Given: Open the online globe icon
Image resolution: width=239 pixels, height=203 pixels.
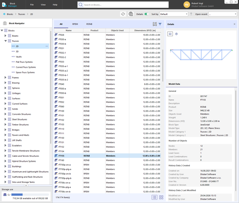Looking at the screenshot, I should pos(131,14).
